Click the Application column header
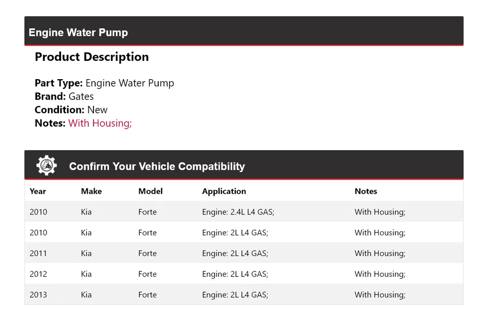This screenshot has width=488, height=321. pyautogui.click(x=224, y=191)
